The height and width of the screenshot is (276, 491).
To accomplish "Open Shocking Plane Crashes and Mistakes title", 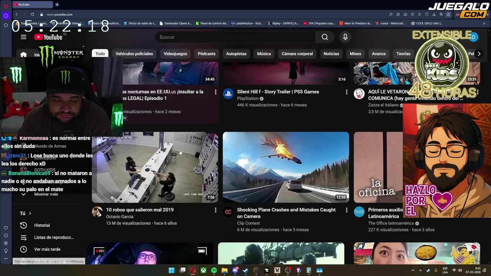I will click(286, 213).
